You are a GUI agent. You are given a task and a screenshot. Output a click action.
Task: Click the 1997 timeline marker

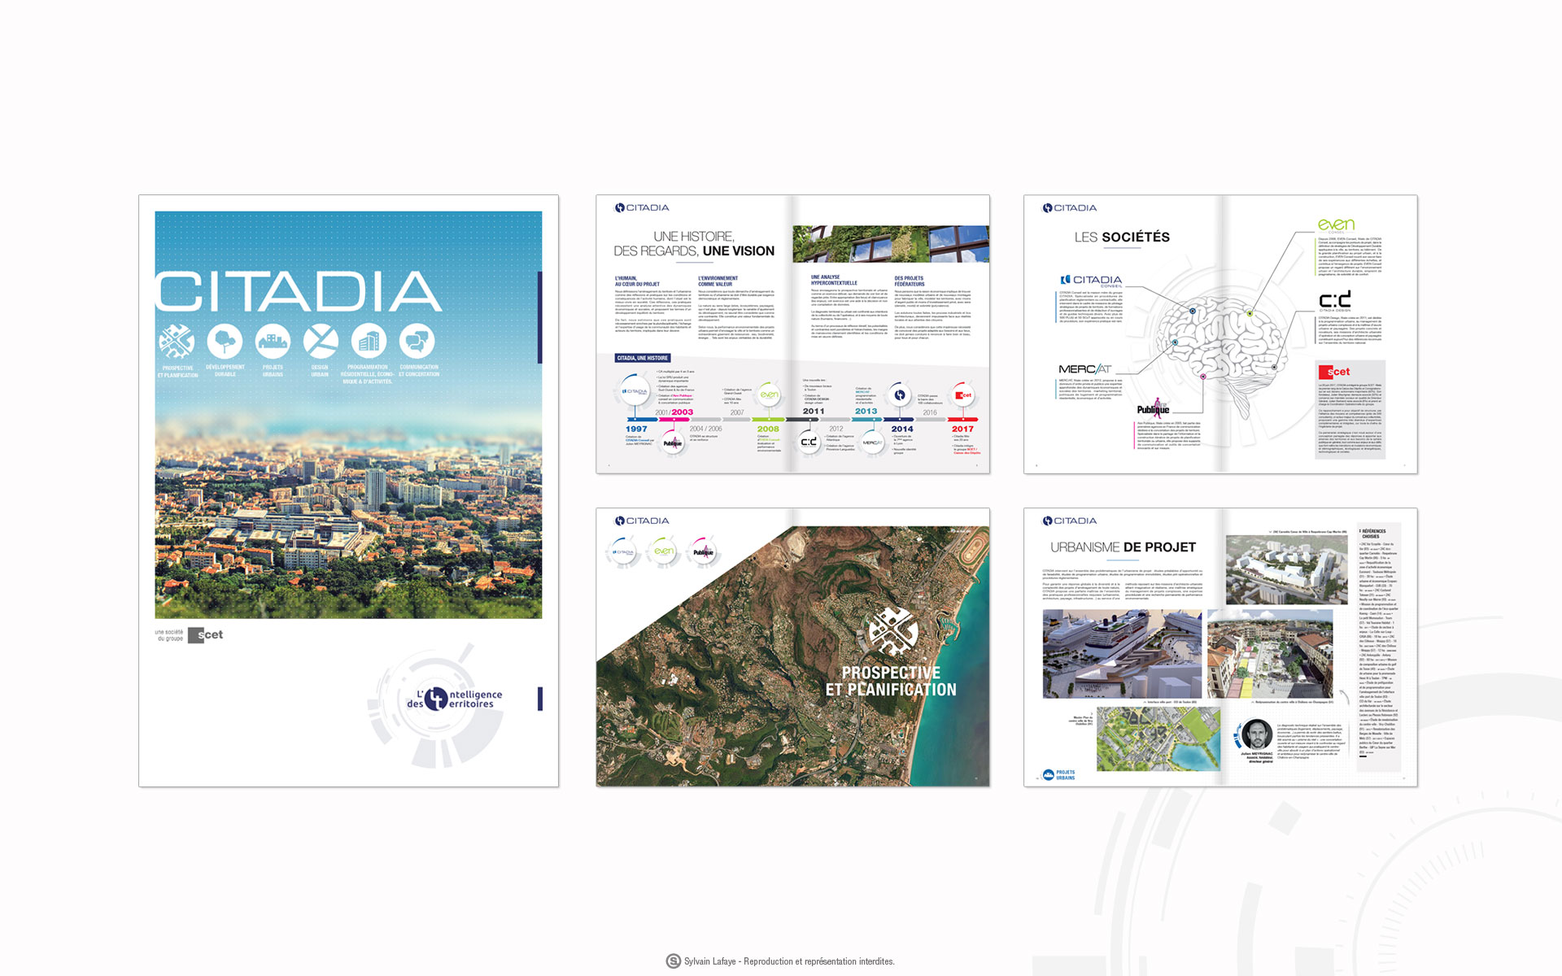[x=636, y=429]
